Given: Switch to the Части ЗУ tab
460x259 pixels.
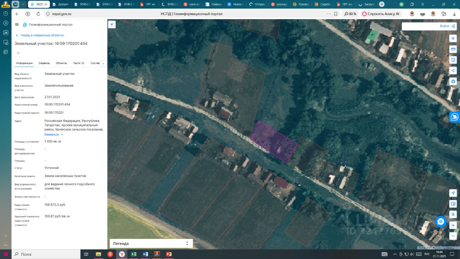Looking at the screenshot, I should click(x=79, y=63).
